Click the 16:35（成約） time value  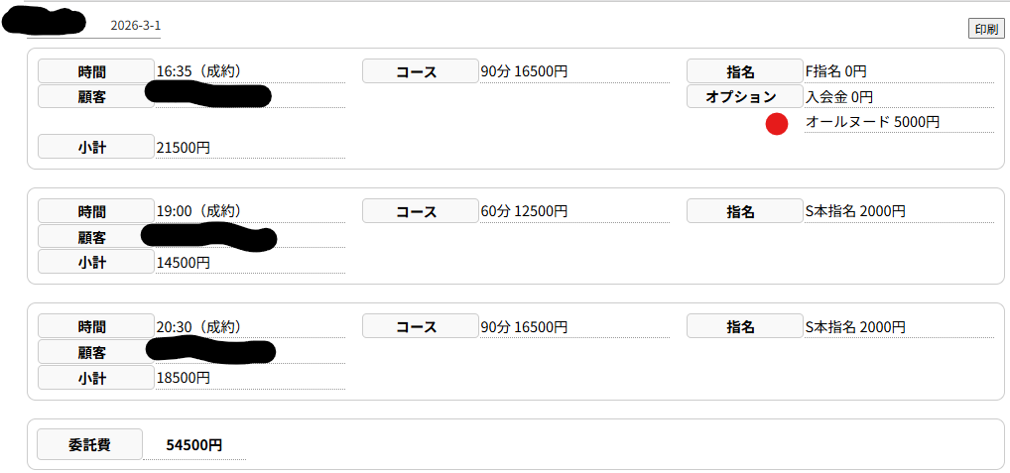pos(198,71)
